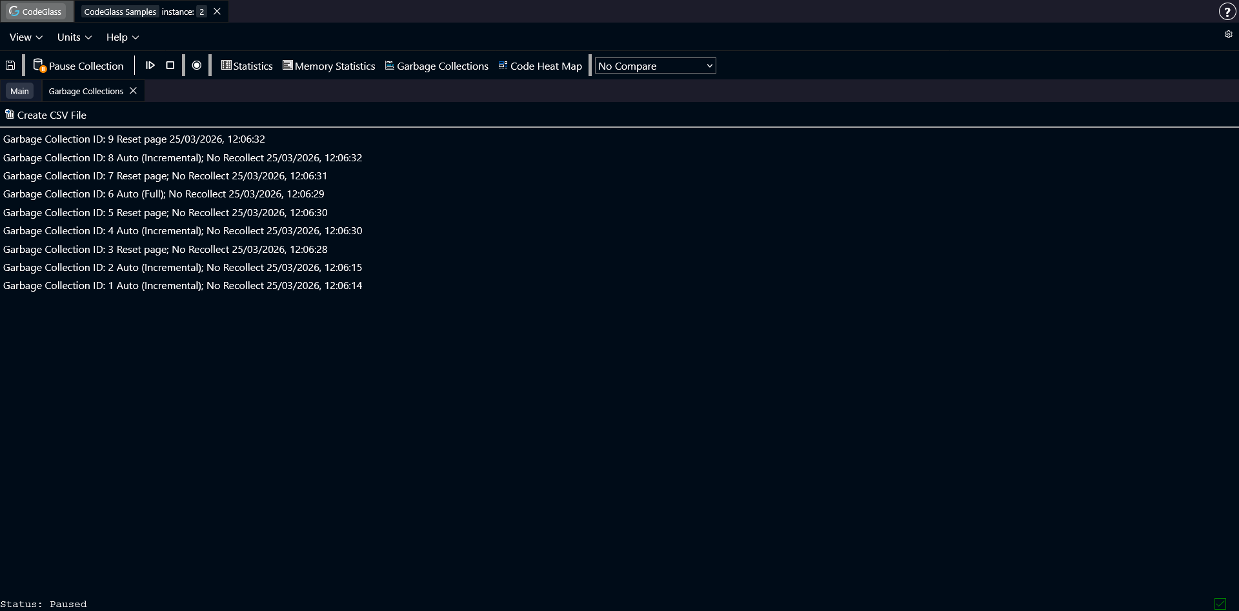Viewport: 1239px width, 611px height.
Task: Click the save snapshot icon
Action: point(10,65)
